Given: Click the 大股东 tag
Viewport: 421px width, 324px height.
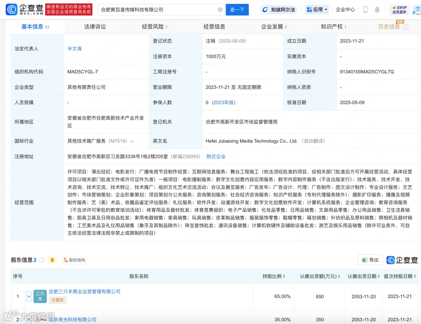Looking at the screenshot, I should tap(57, 300).
